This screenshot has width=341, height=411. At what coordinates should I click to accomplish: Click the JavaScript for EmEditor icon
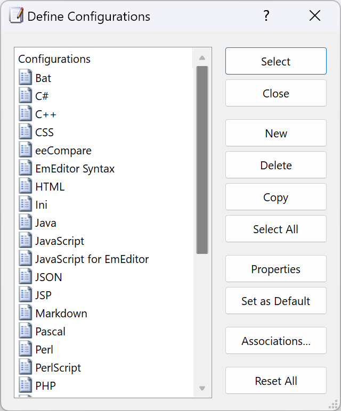[25, 258]
